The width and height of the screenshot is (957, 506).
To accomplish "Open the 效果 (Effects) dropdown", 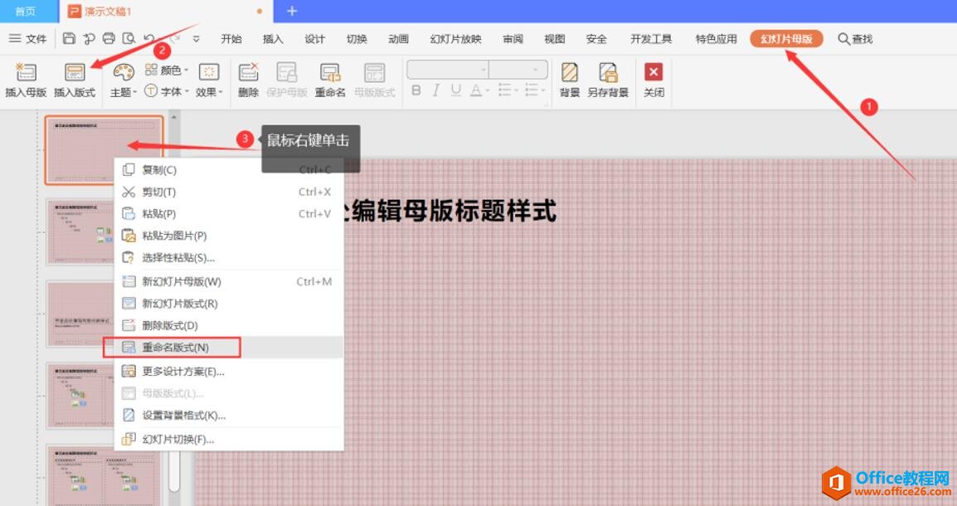I will tap(209, 92).
